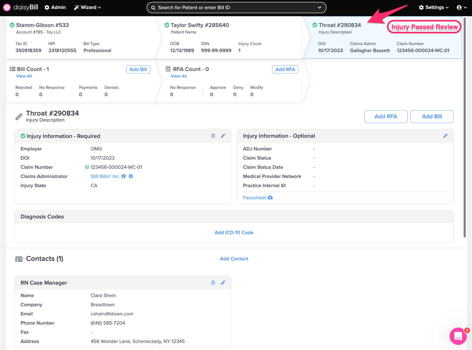Expand the Wizard dropdown menu
Viewport: 472px width, 350px height.
pyautogui.click(x=88, y=8)
